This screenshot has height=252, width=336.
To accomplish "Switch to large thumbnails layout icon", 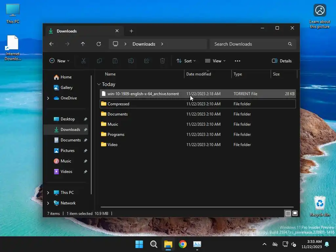I will point(295,213).
